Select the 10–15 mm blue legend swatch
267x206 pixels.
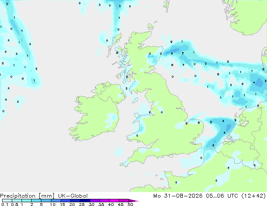tap(56, 201)
